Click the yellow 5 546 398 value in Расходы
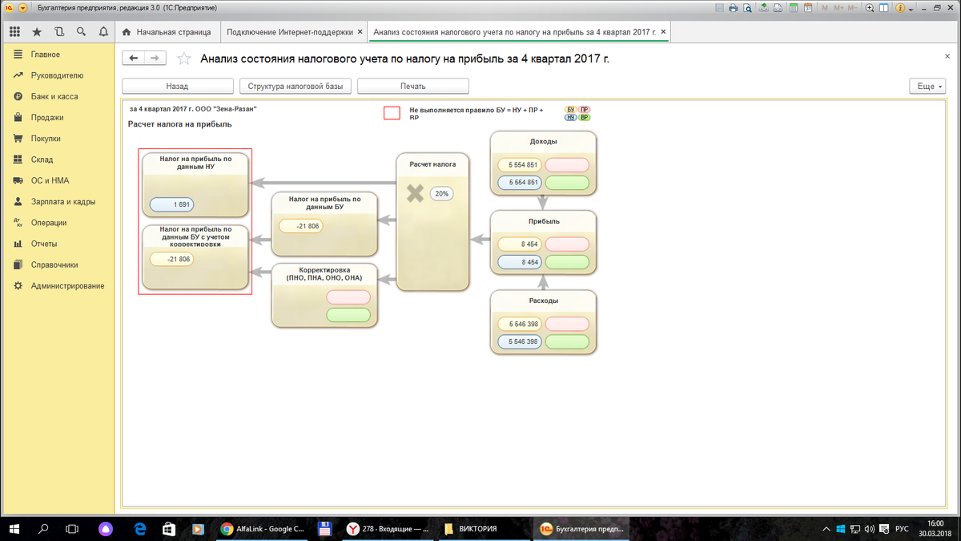 pos(520,324)
